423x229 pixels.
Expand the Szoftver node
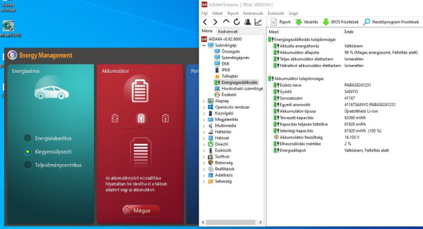[204, 157]
